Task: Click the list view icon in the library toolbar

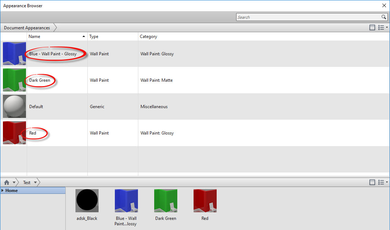Action: [x=382, y=182]
